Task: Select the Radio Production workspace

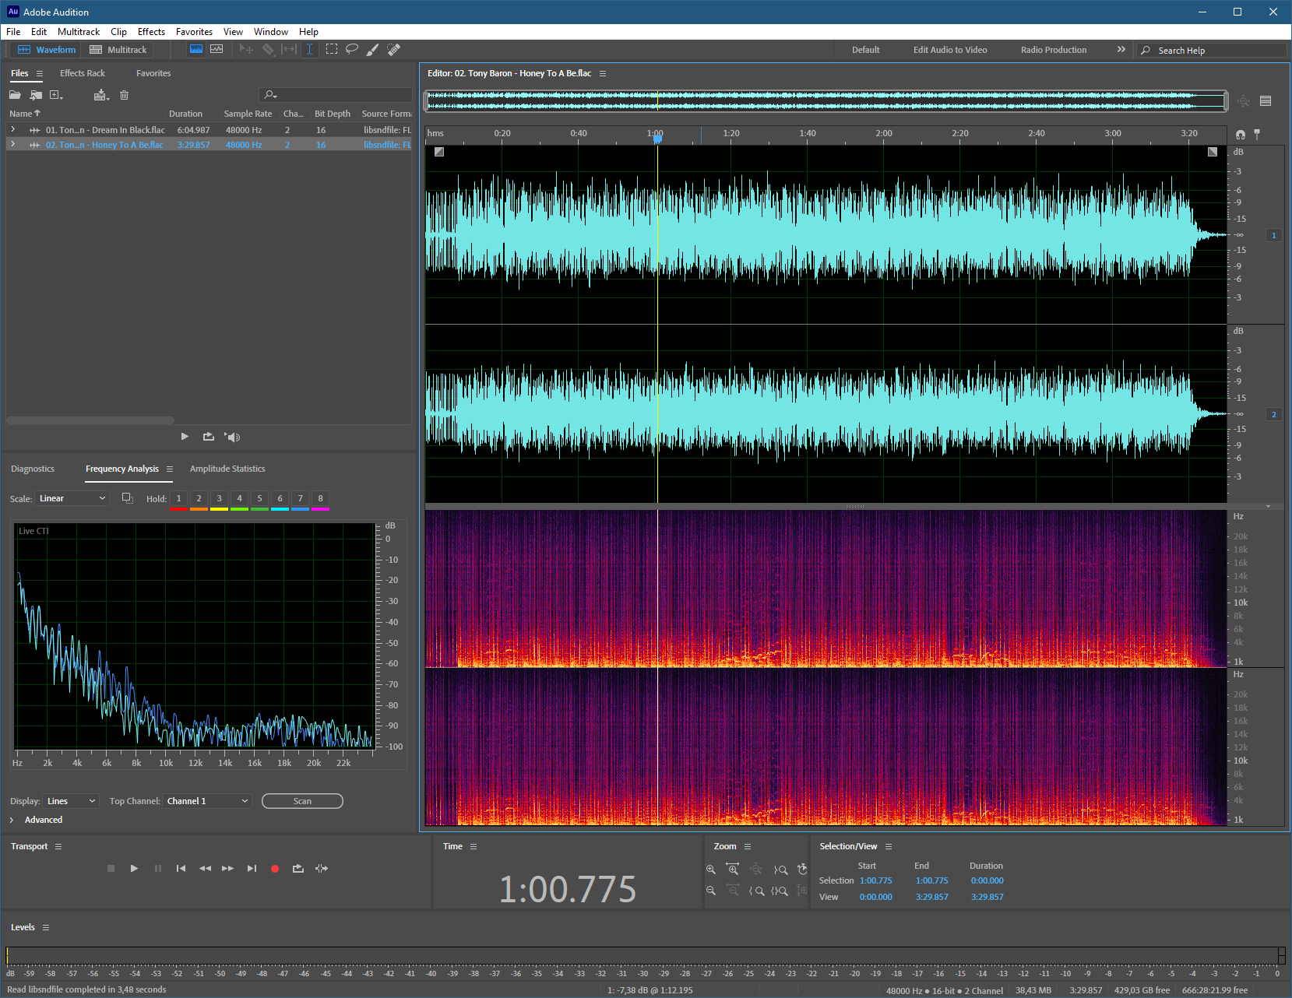Action: click(1053, 50)
